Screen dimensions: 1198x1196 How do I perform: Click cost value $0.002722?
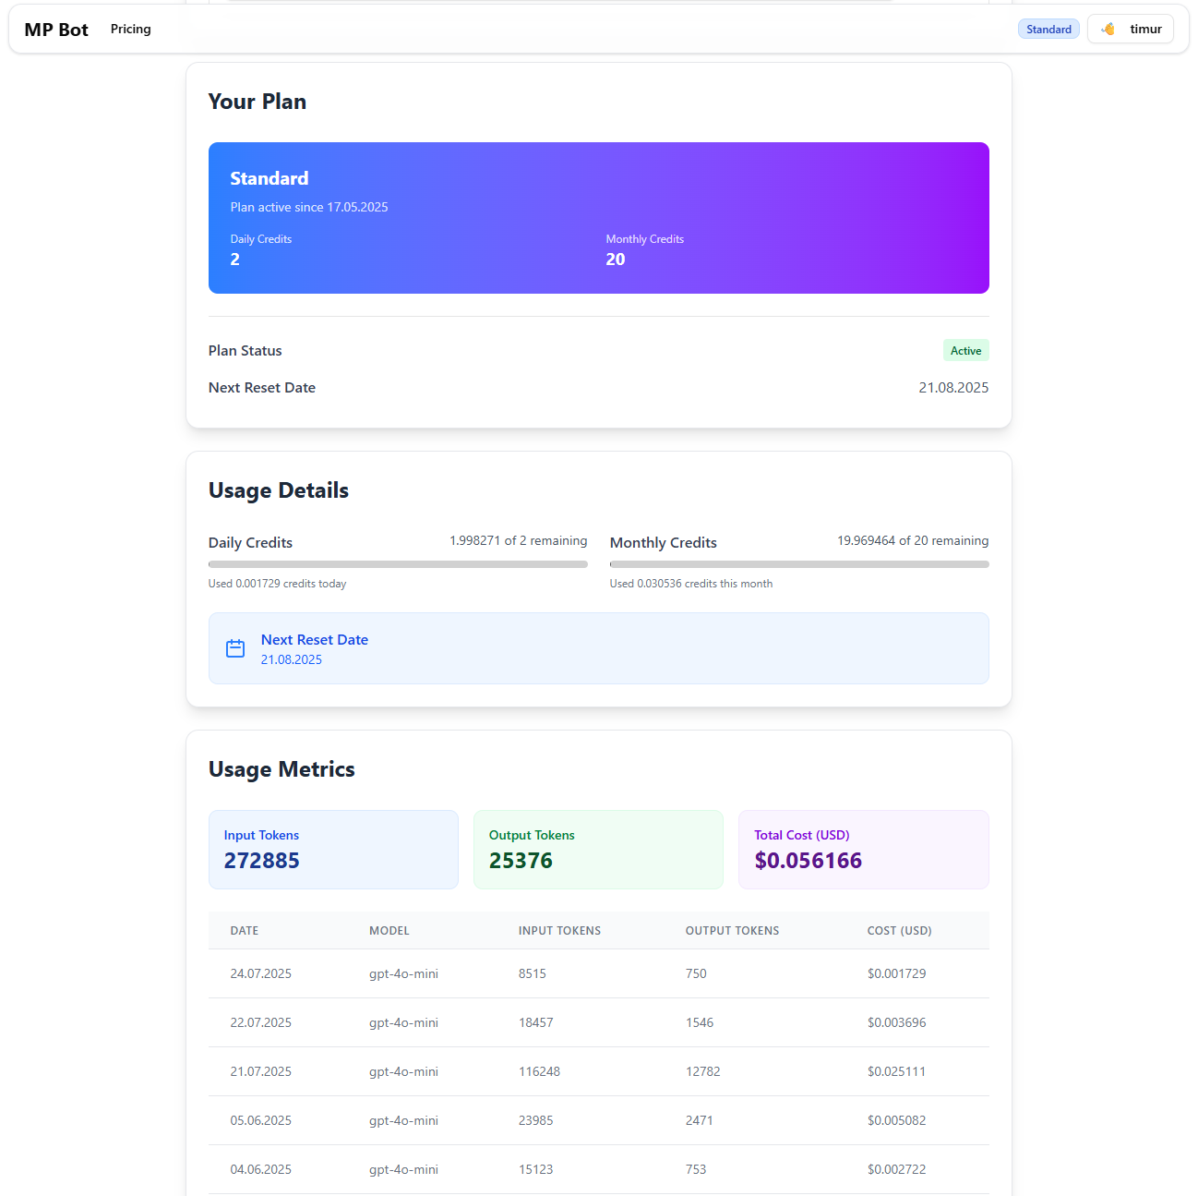click(x=897, y=1169)
